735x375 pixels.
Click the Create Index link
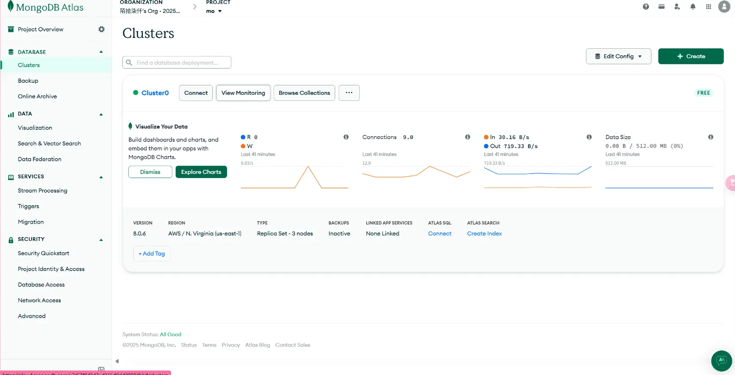click(x=484, y=234)
